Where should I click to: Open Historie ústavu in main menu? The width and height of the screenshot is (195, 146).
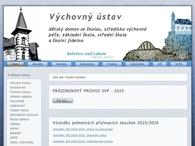coord(21,83)
